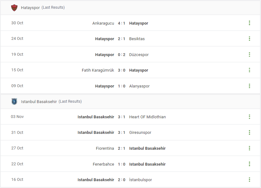Select the 0:2 score versus Düzcespor
Image resolution: width=261 pixels, height=188 pixels.
pos(122,54)
